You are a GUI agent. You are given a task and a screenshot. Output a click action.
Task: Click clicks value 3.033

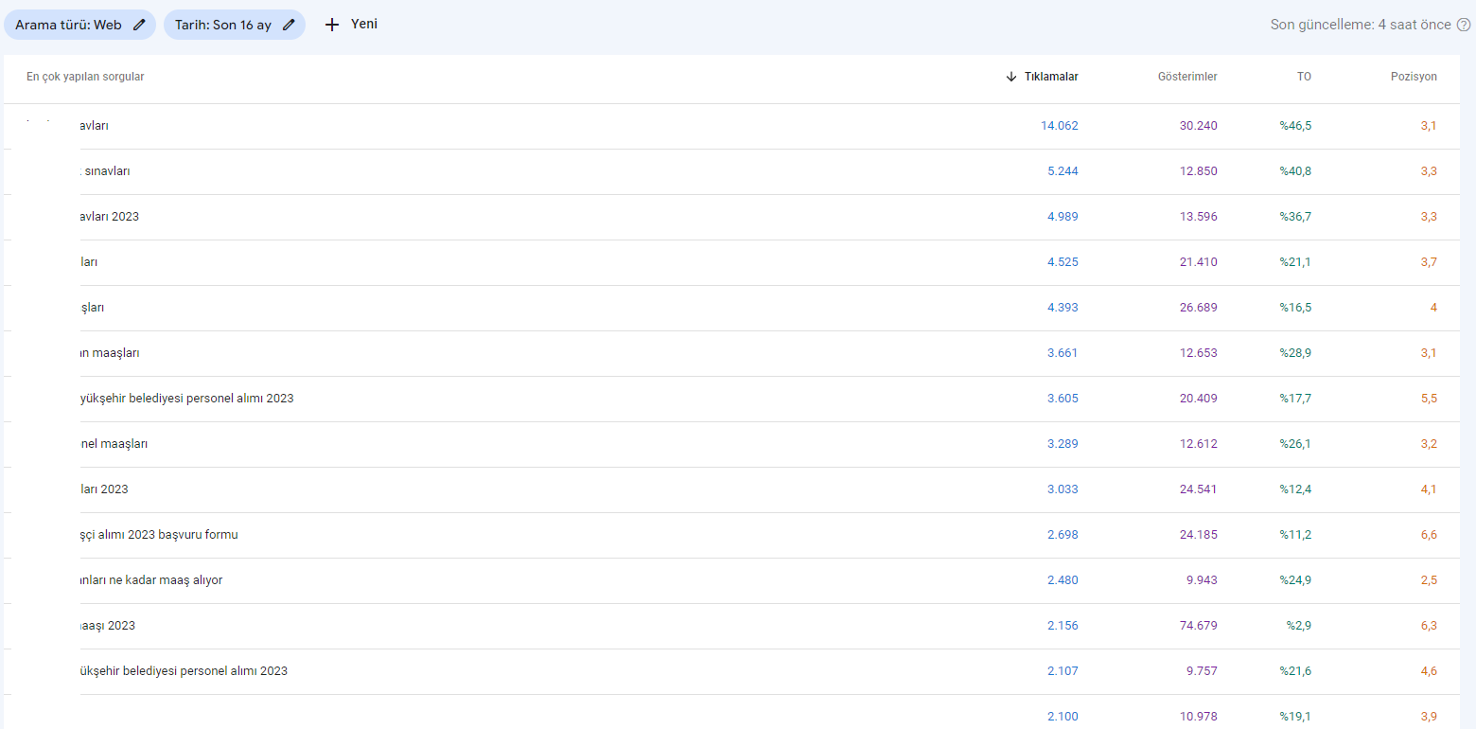[1063, 489]
